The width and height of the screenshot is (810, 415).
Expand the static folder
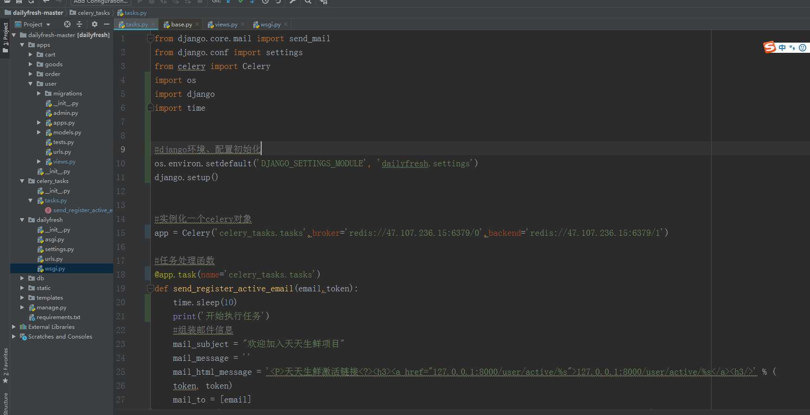(22, 288)
